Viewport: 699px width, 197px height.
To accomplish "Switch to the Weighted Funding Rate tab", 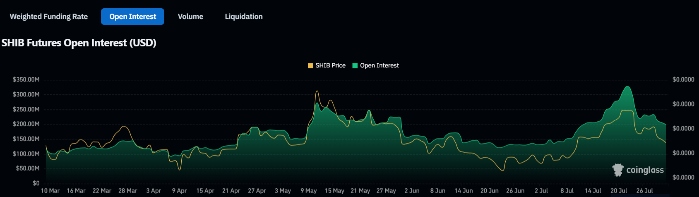I will pyautogui.click(x=49, y=17).
